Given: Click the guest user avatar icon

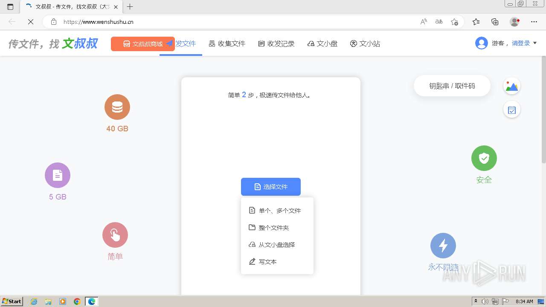Looking at the screenshot, I should pyautogui.click(x=482, y=43).
